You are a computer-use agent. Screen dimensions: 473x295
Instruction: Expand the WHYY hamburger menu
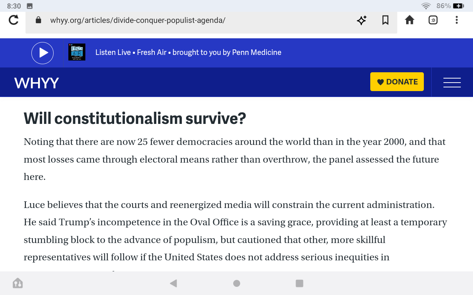pos(452,82)
